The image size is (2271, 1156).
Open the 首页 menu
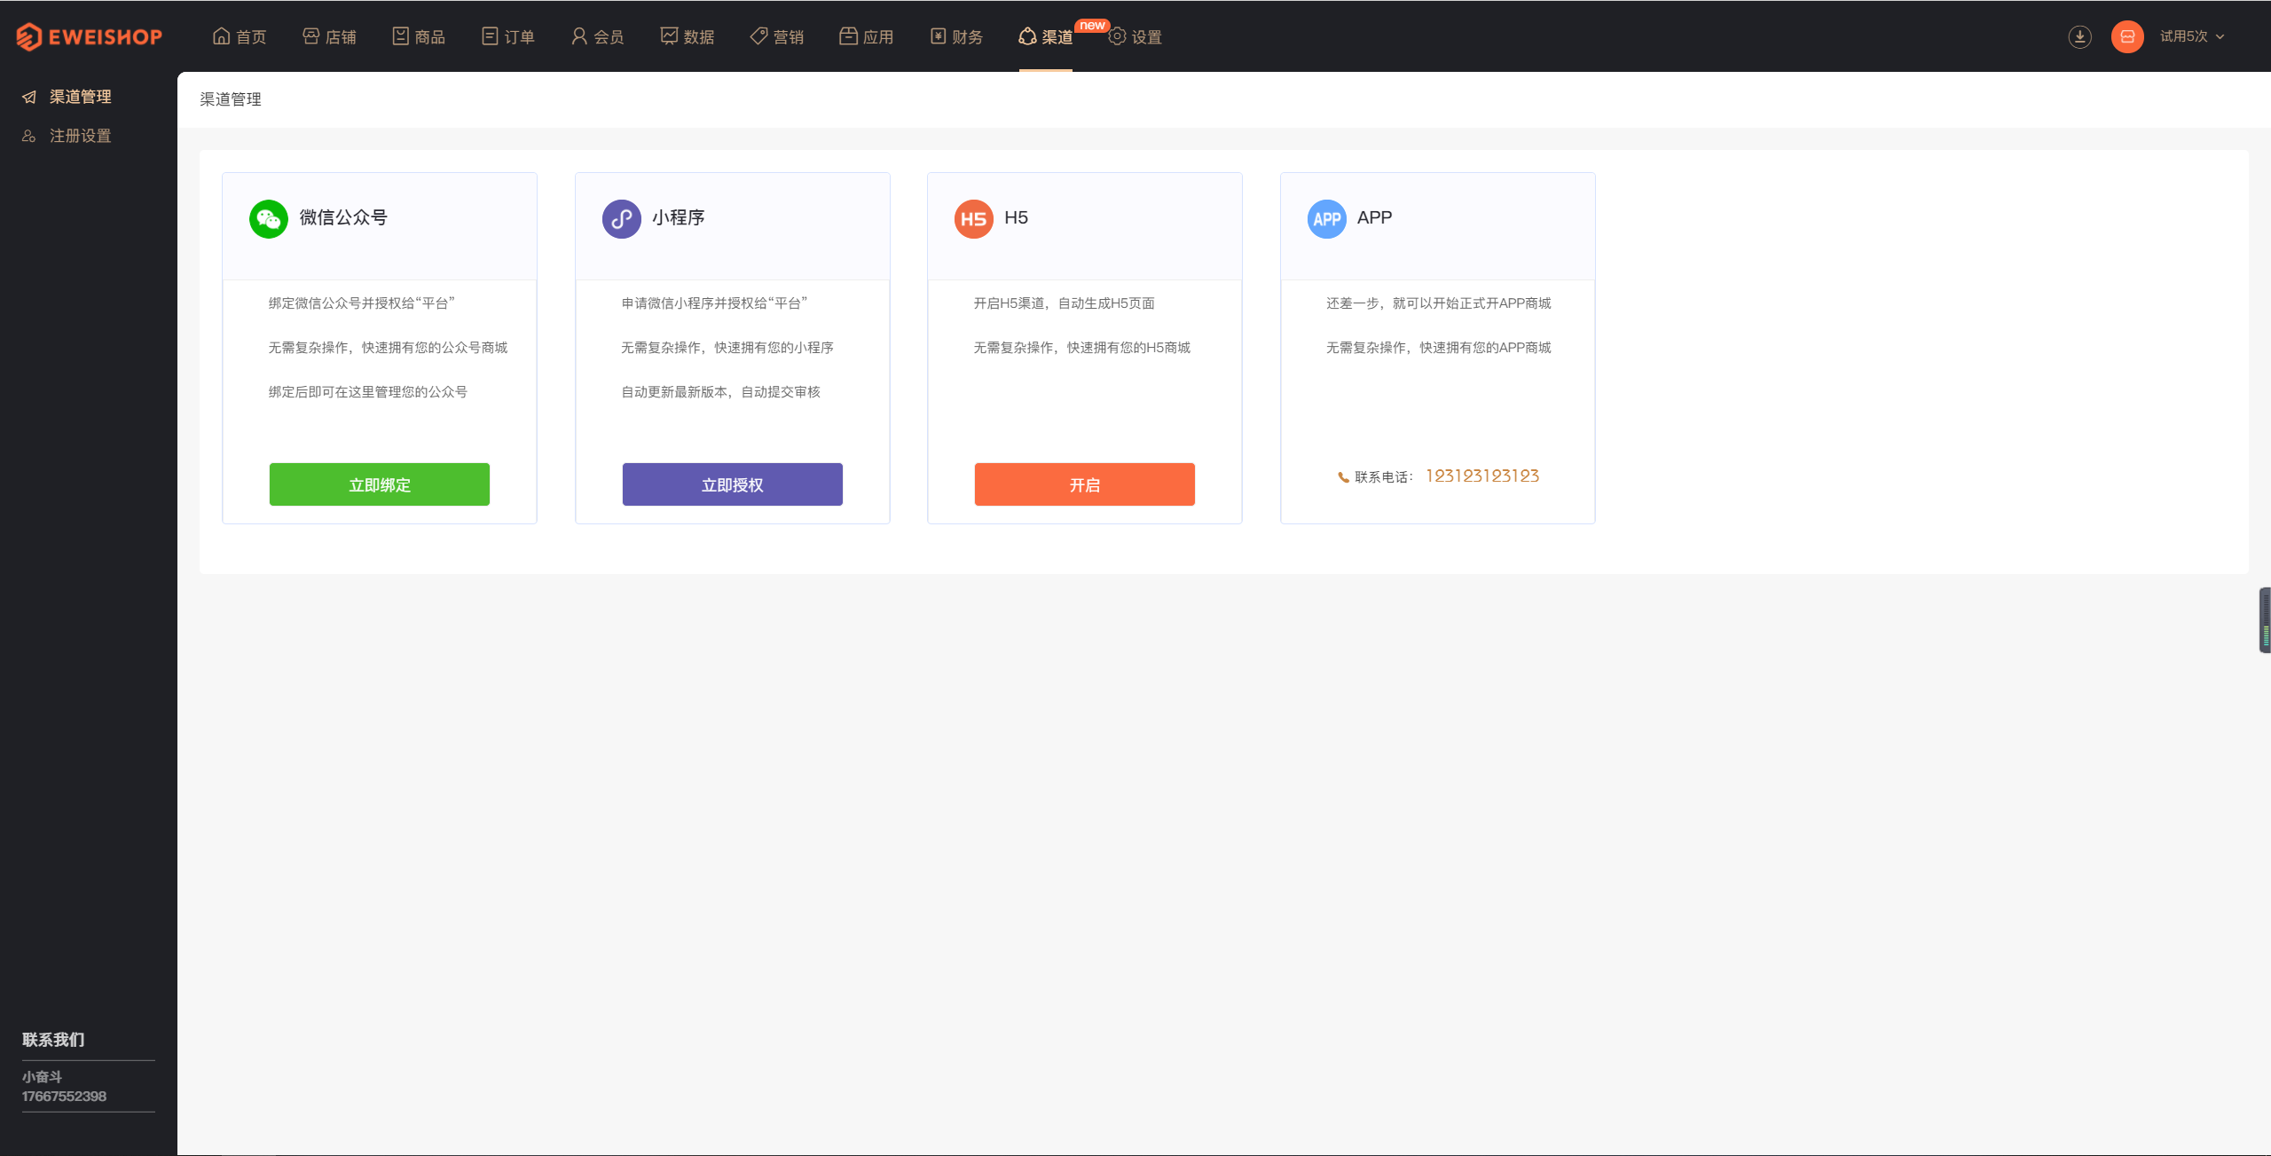[x=240, y=36]
